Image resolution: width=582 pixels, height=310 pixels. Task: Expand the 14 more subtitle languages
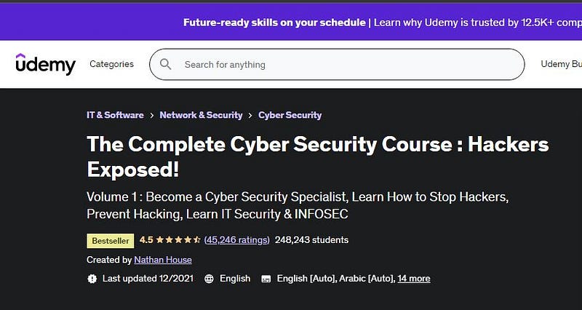(x=414, y=279)
